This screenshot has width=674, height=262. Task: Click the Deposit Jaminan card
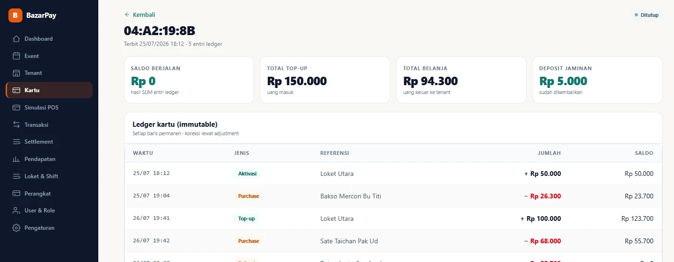pyautogui.click(x=597, y=80)
